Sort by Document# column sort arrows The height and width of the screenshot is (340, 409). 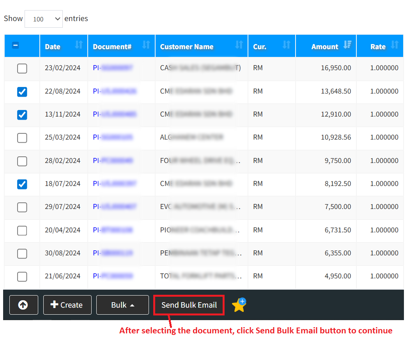coord(146,45)
